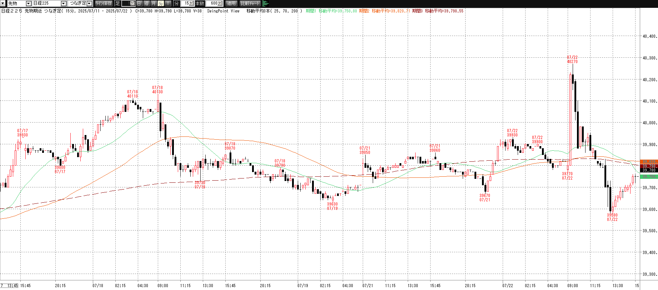Click the orange moving average price tag
The height and width of the screenshot is (290, 658).
649,162
